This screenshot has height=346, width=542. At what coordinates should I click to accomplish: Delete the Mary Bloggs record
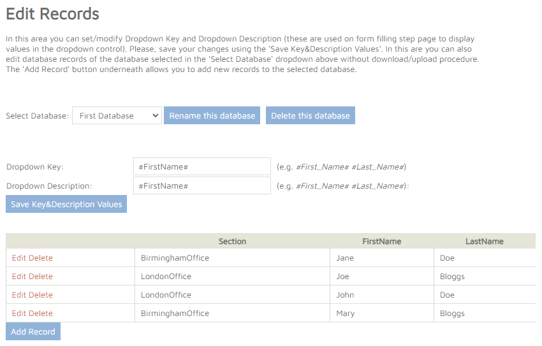pos(41,314)
